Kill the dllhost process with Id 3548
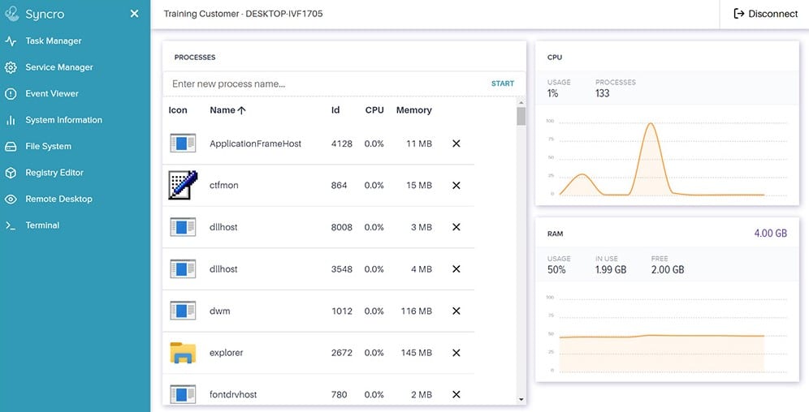Viewport: 809px width, 412px height. click(x=456, y=268)
